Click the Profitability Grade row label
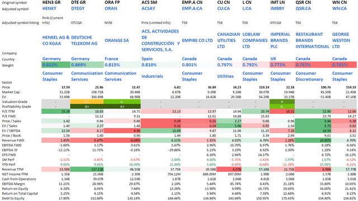This screenshot has width=358, height=201. tap(16, 107)
